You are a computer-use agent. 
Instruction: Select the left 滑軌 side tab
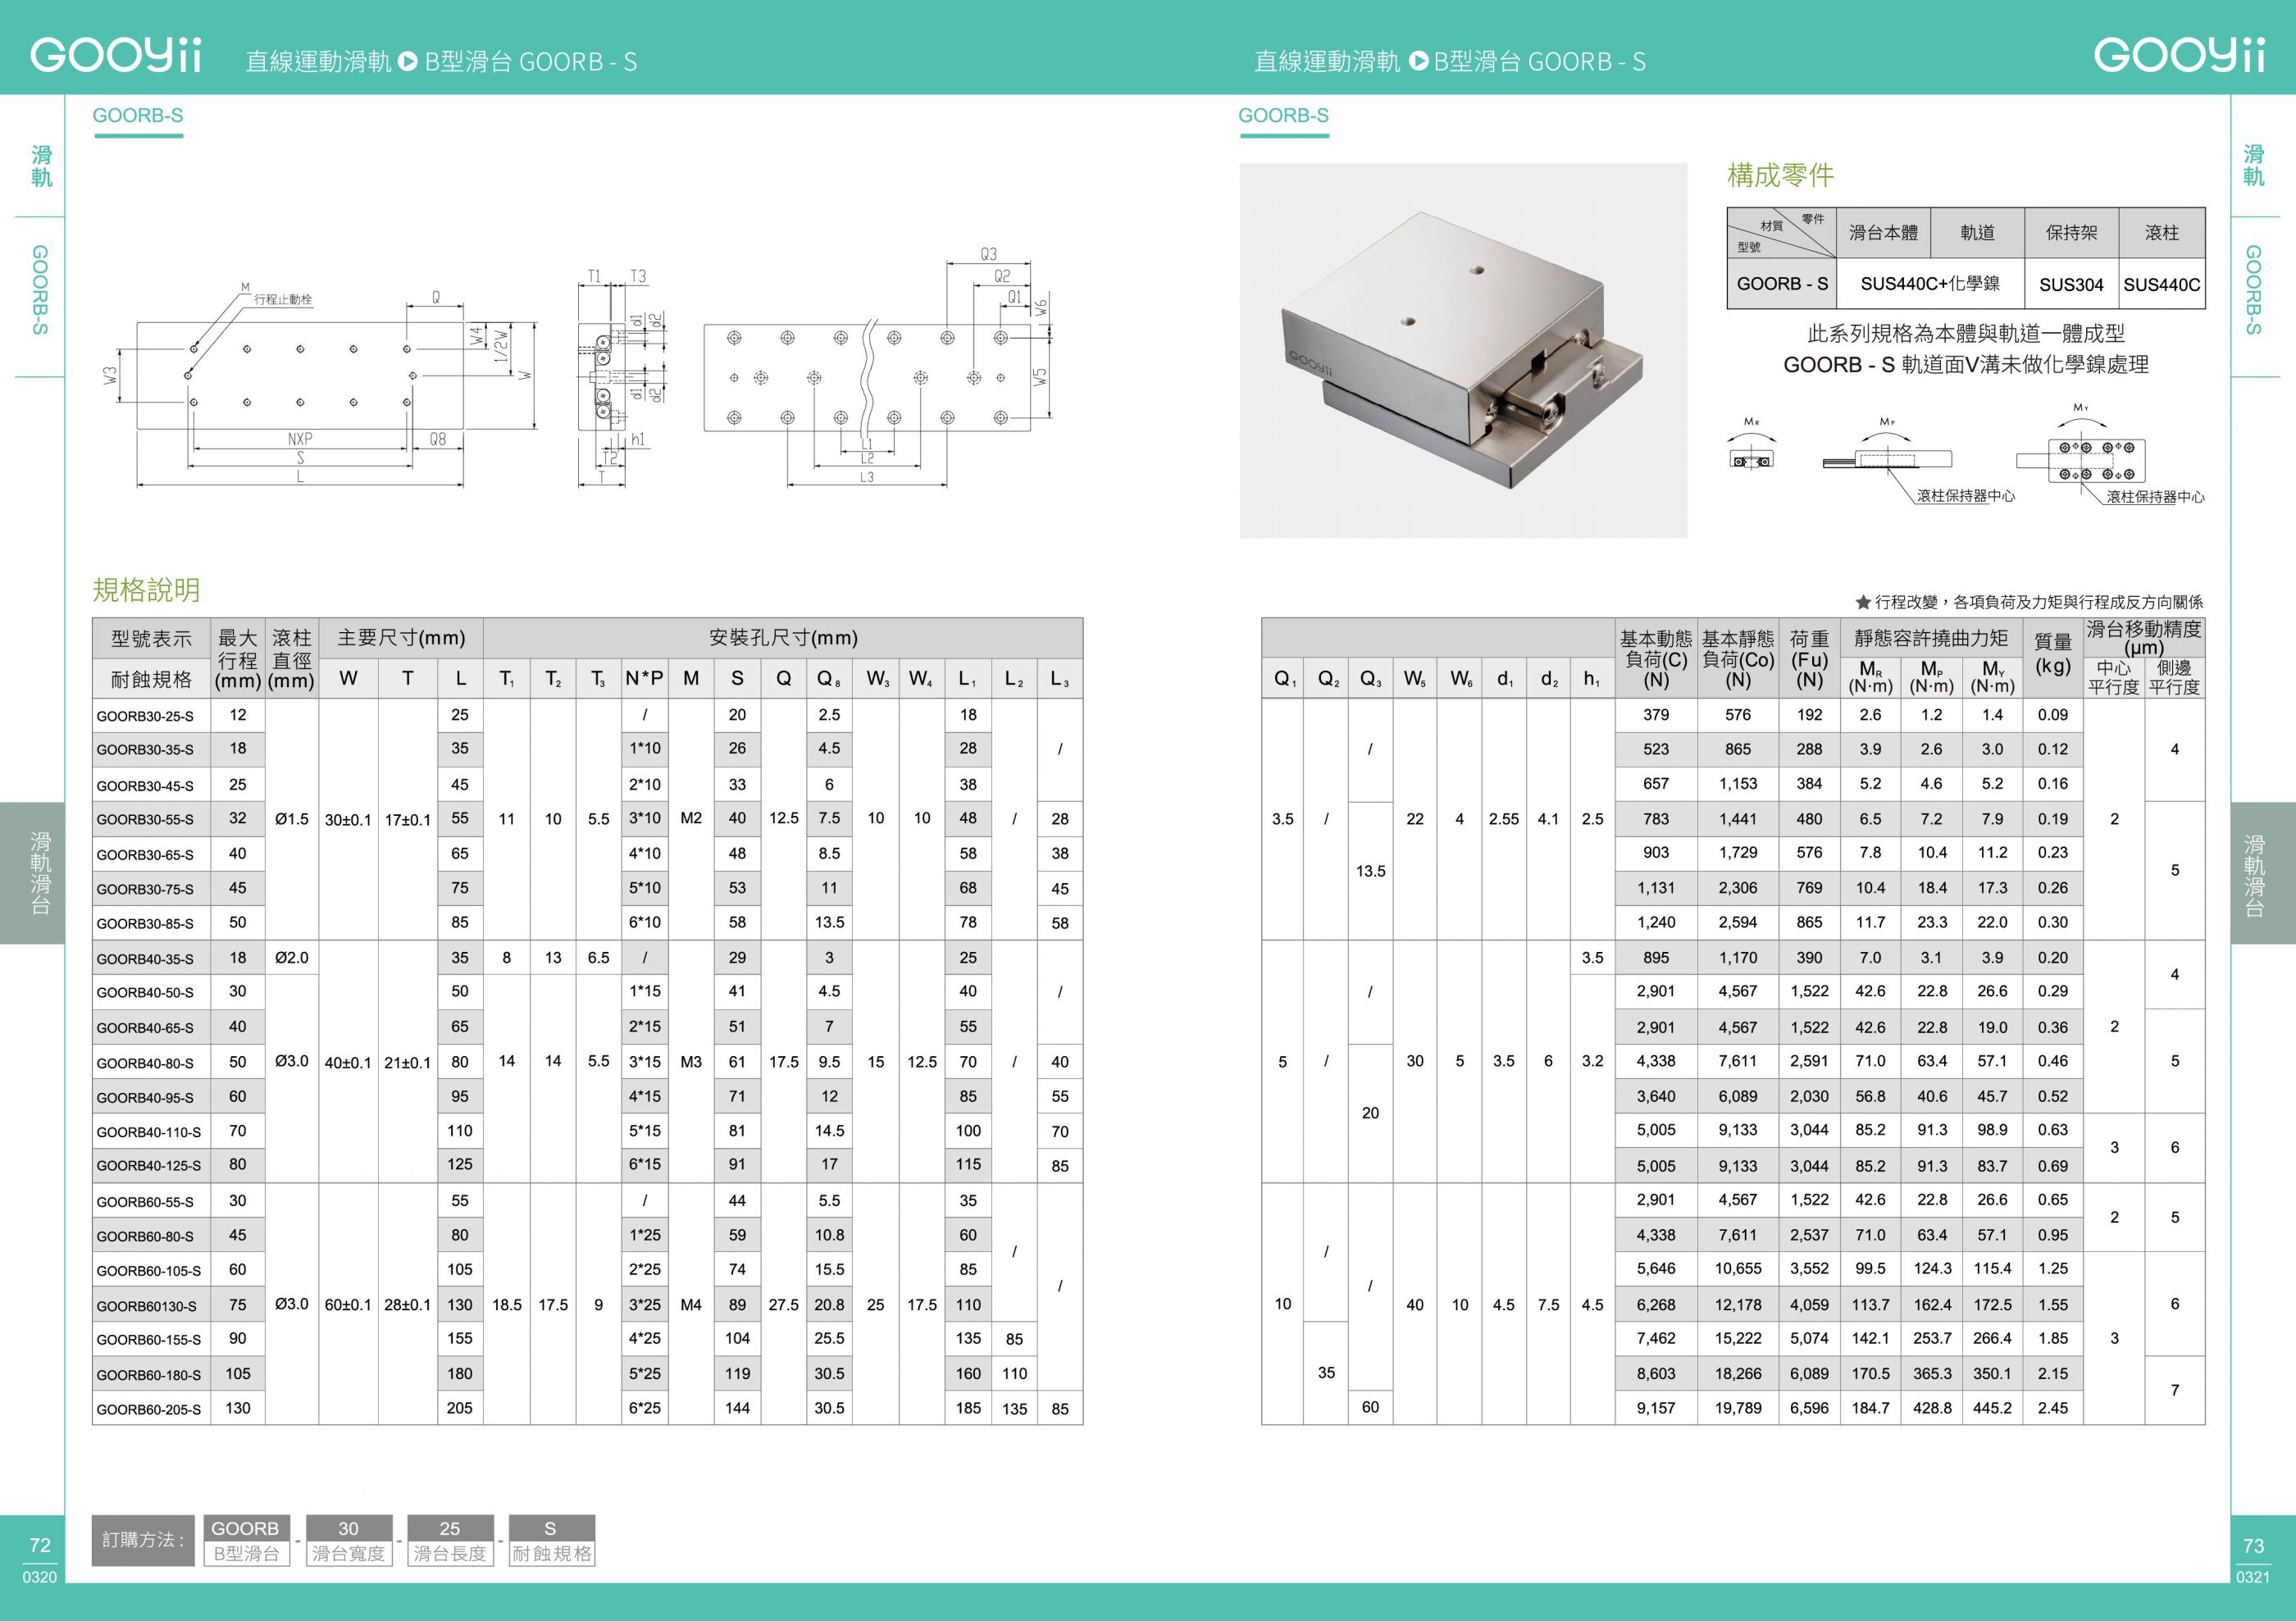click(41, 166)
